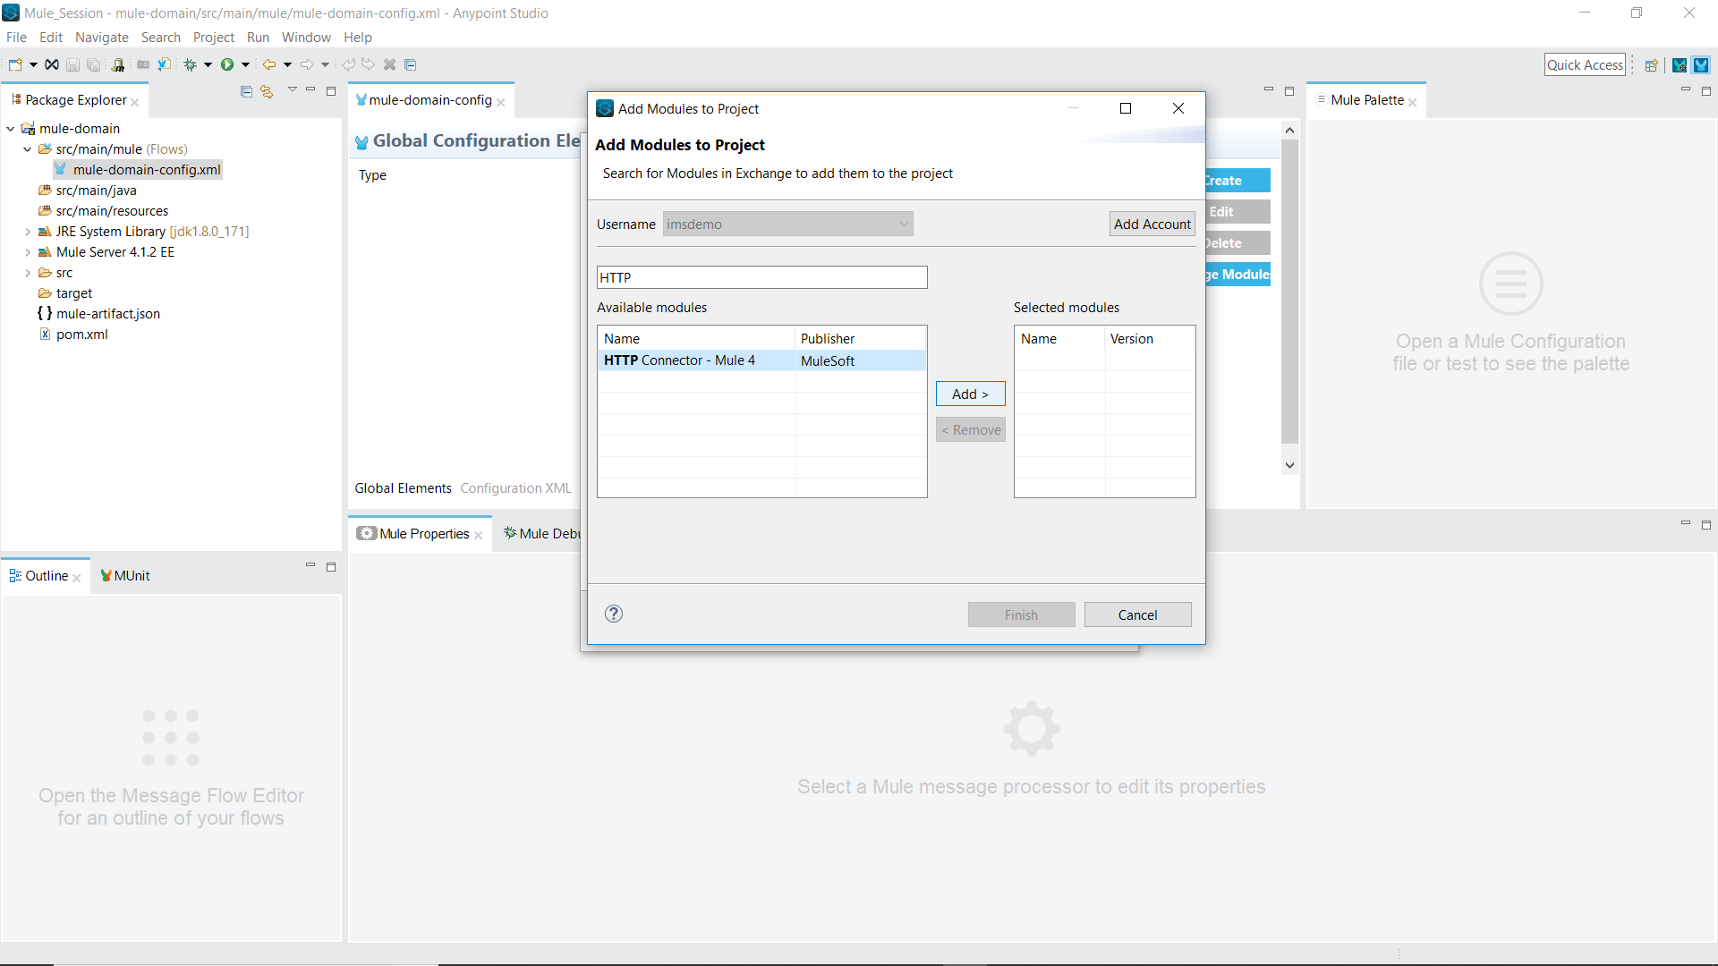Screen dimensions: 1718x966
Task: Open the Exchange infinity icon
Action: (x=52, y=64)
